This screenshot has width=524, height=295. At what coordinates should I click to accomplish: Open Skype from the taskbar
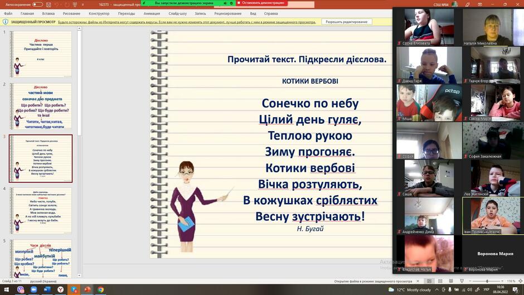coord(74,289)
